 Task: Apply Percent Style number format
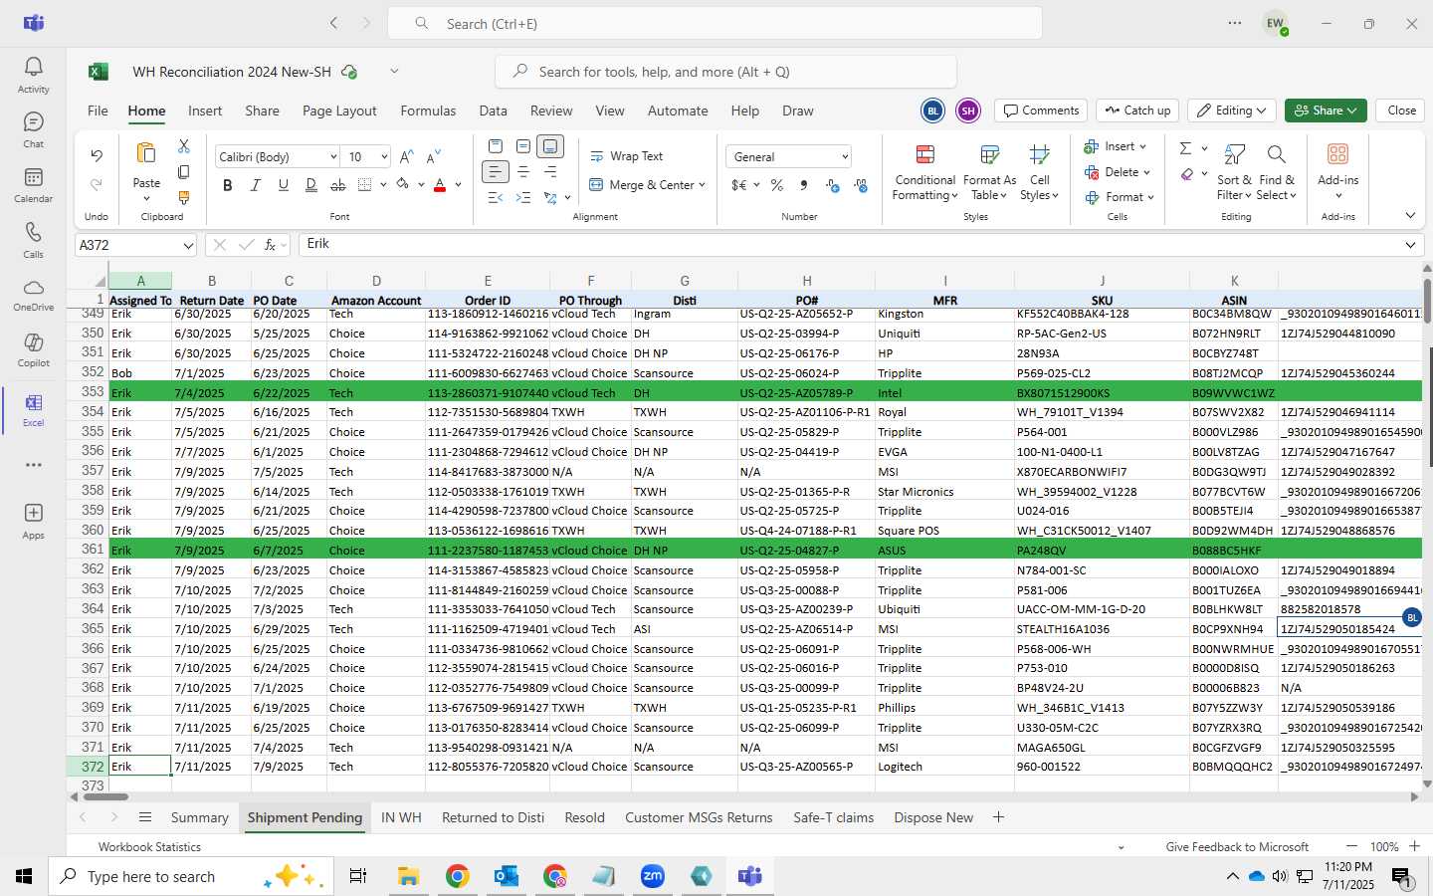[777, 185]
